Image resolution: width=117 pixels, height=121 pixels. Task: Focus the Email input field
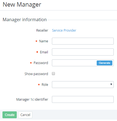pyautogui.click(x=83, y=52)
